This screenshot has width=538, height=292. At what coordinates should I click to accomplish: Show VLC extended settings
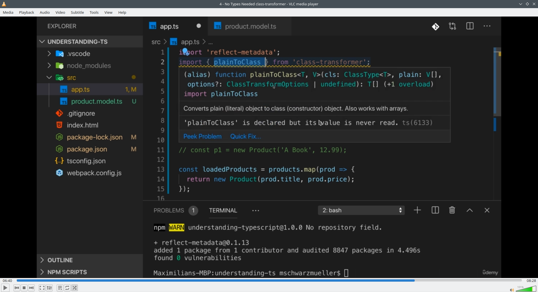tap(50, 288)
